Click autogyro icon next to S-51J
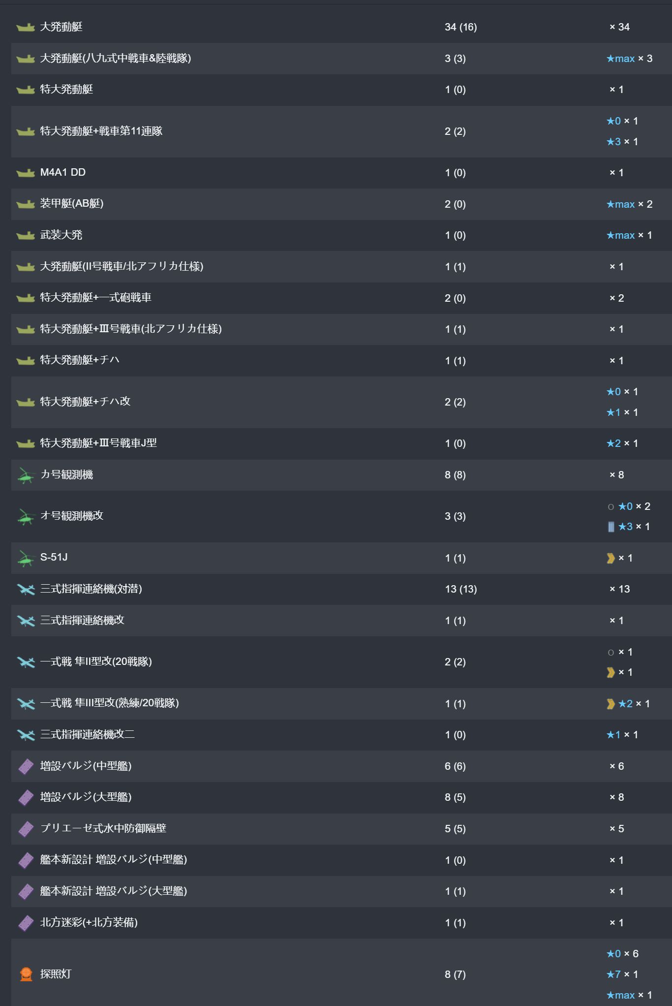This screenshot has width=672, height=1006. [26, 558]
